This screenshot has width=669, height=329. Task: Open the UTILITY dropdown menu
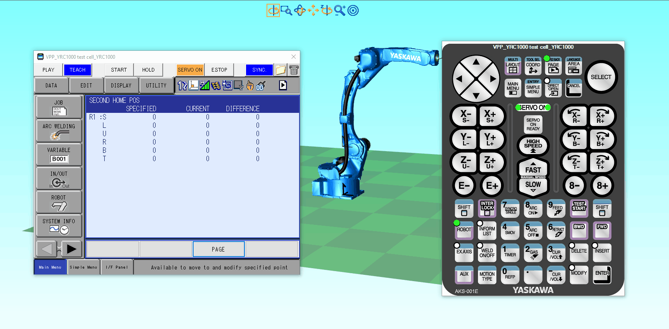pos(156,85)
